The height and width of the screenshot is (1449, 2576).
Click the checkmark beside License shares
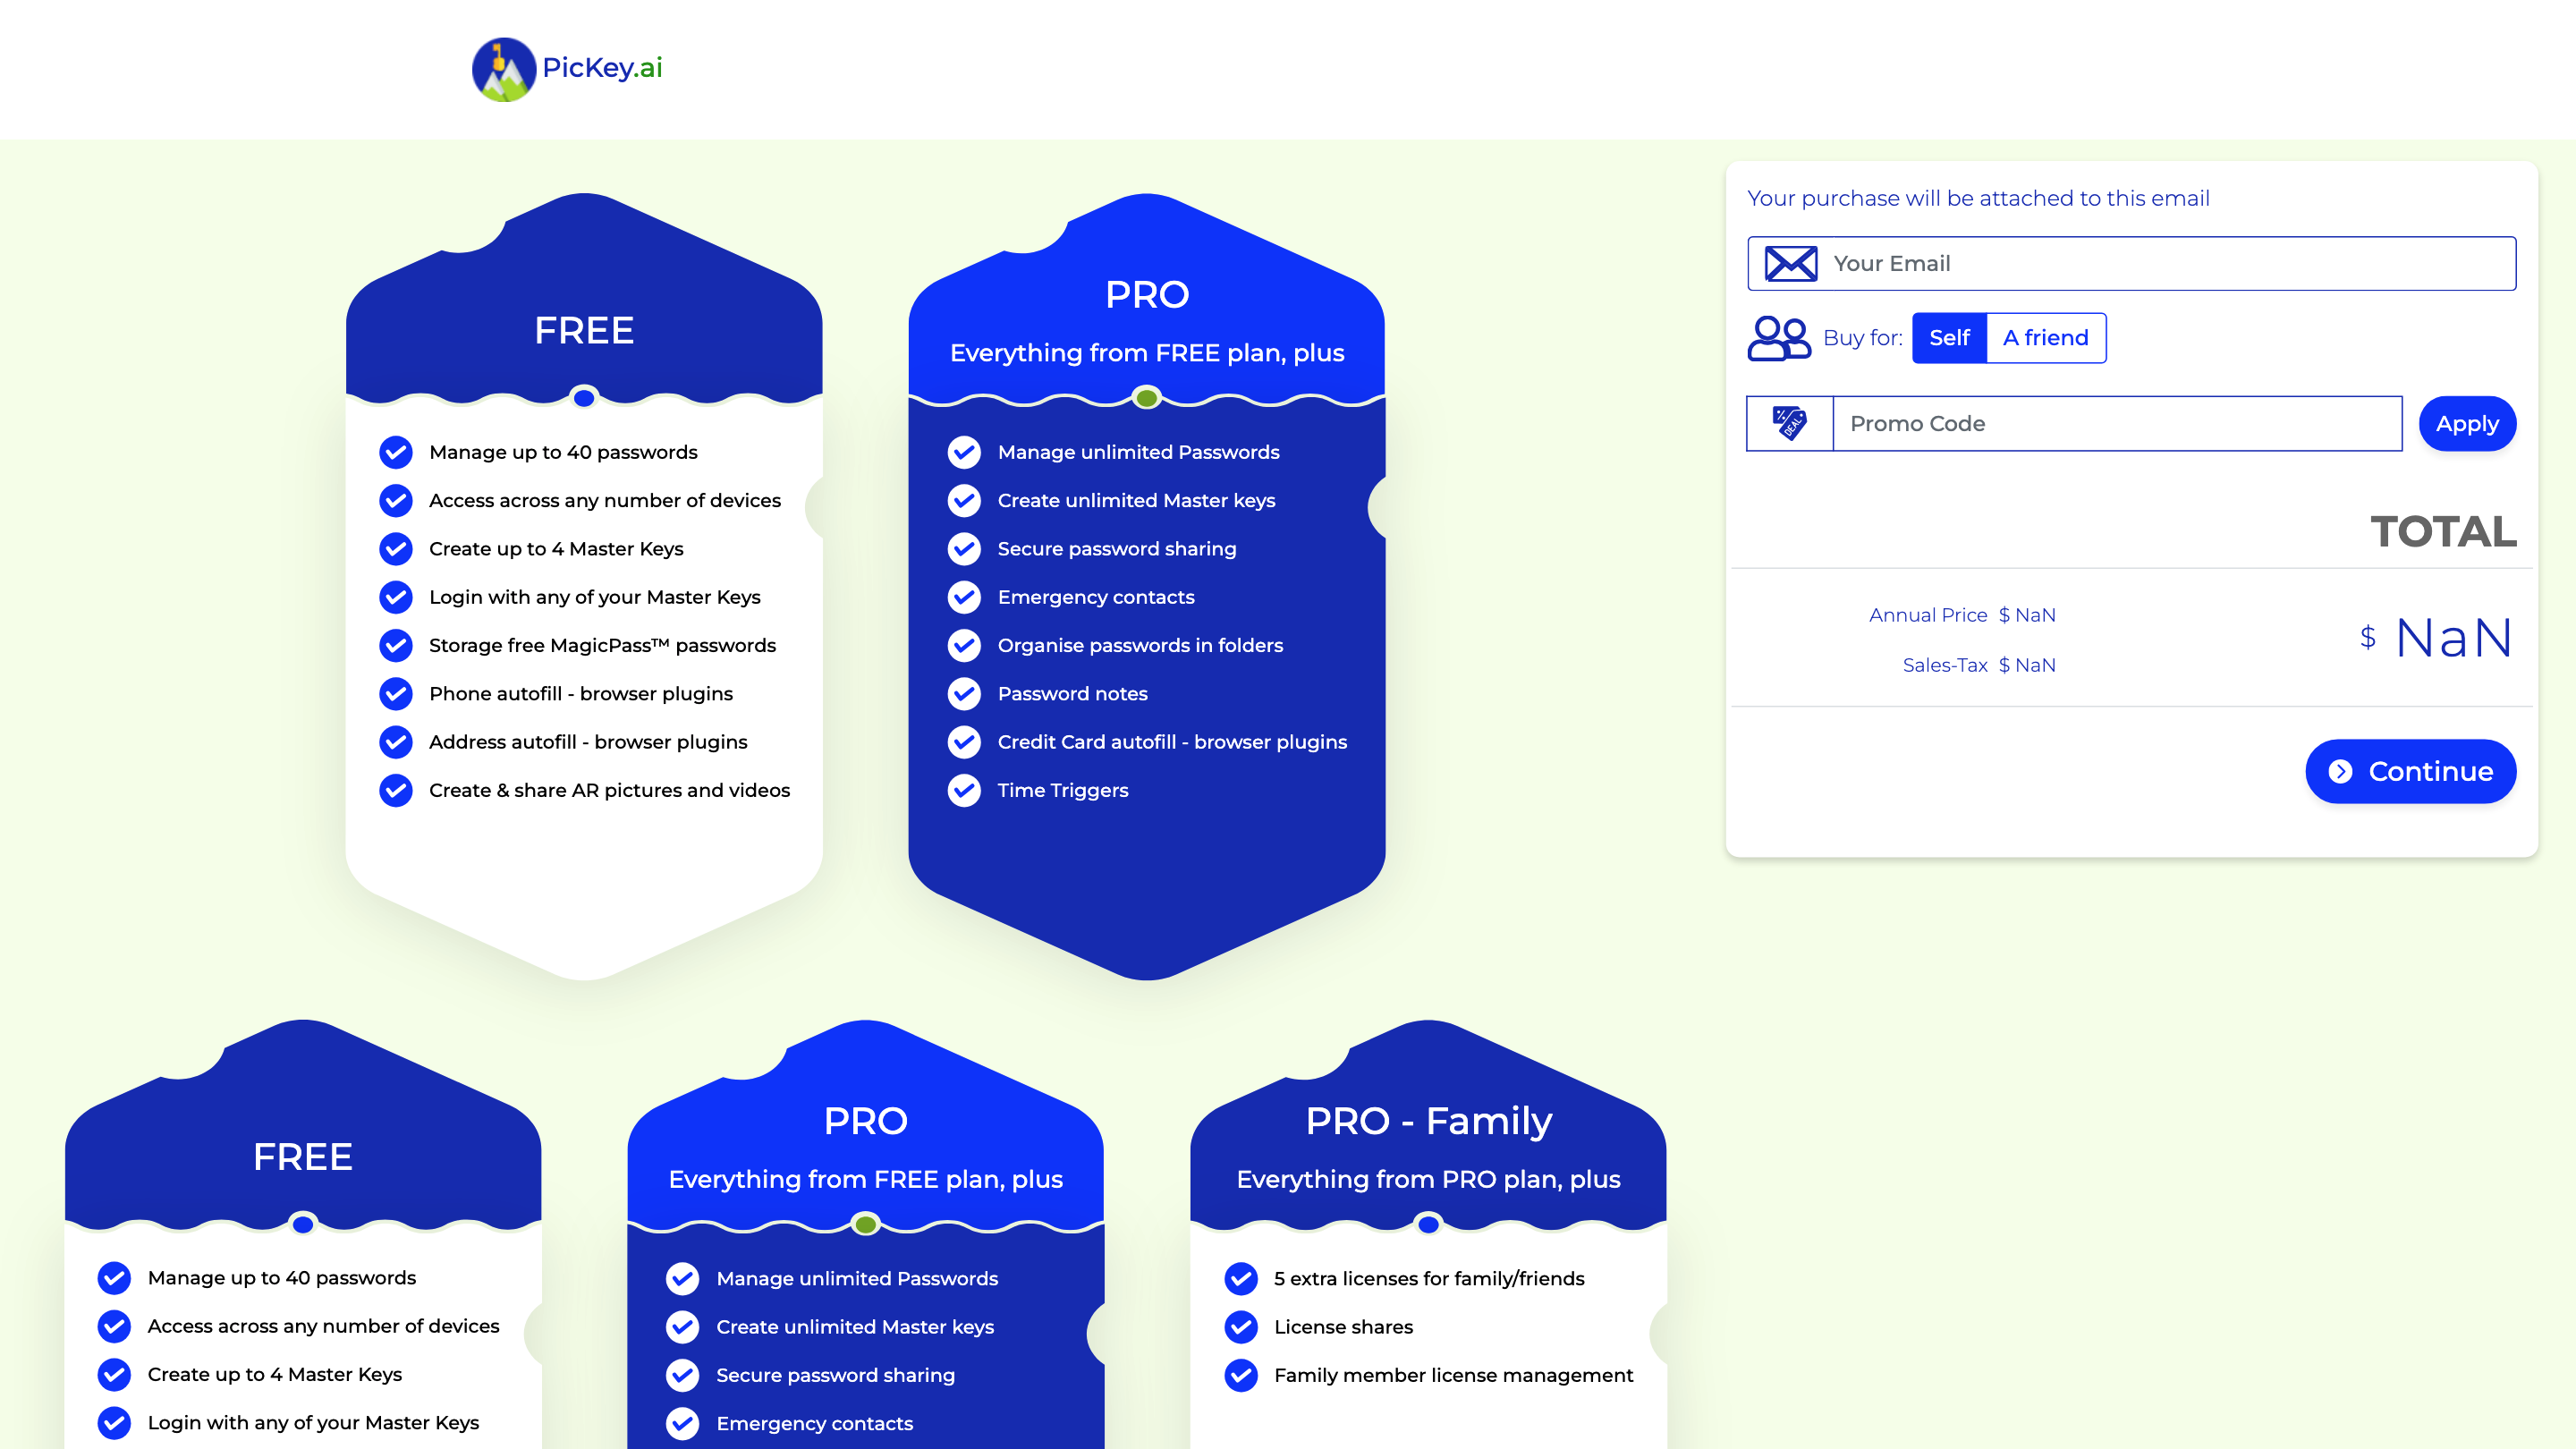click(1241, 1327)
